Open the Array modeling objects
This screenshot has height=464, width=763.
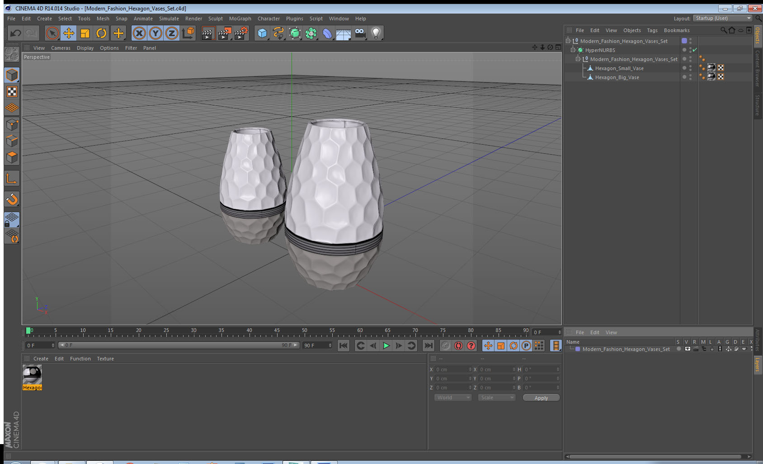(x=311, y=33)
